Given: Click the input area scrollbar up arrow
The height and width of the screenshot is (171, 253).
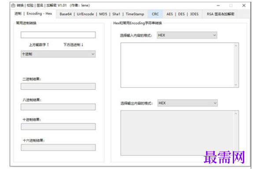Looking at the screenshot, I should (236, 46).
